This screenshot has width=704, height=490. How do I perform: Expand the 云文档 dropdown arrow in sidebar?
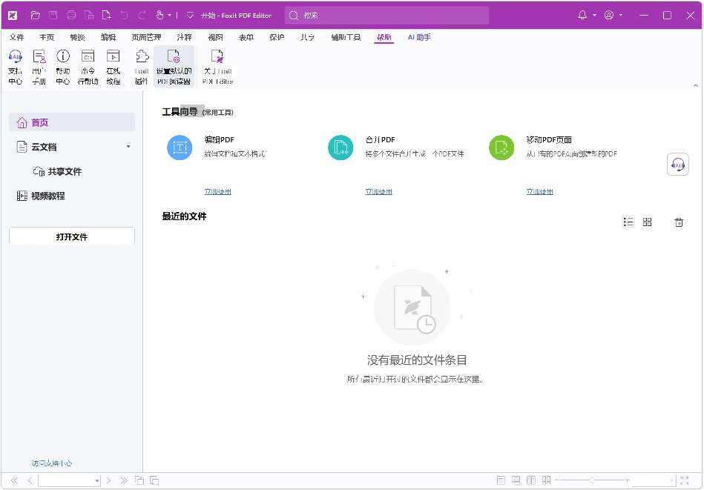128,147
